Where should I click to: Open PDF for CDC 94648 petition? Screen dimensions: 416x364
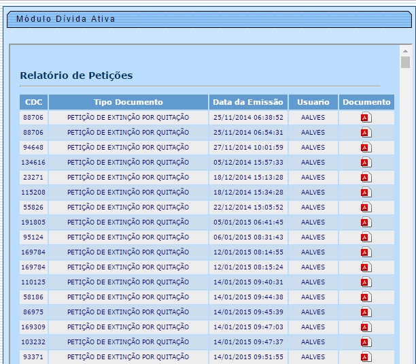(x=366, y=147)
